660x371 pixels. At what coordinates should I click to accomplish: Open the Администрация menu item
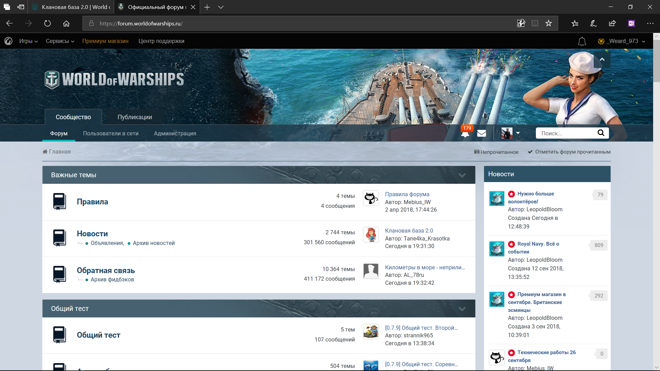point(175,133)
